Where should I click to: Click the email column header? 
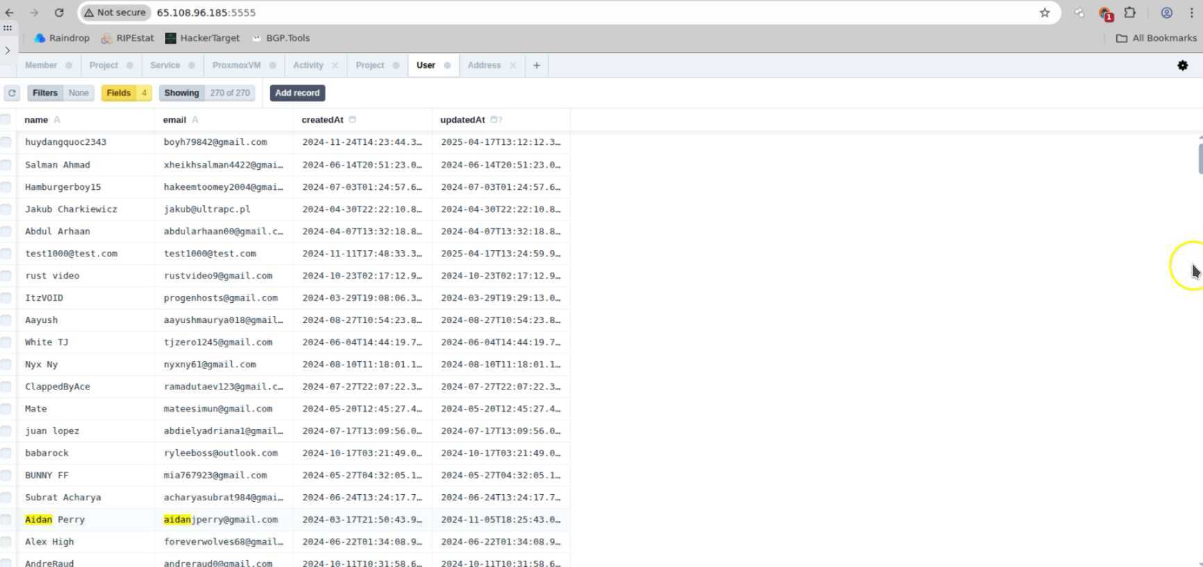click(x=224, y=120)
